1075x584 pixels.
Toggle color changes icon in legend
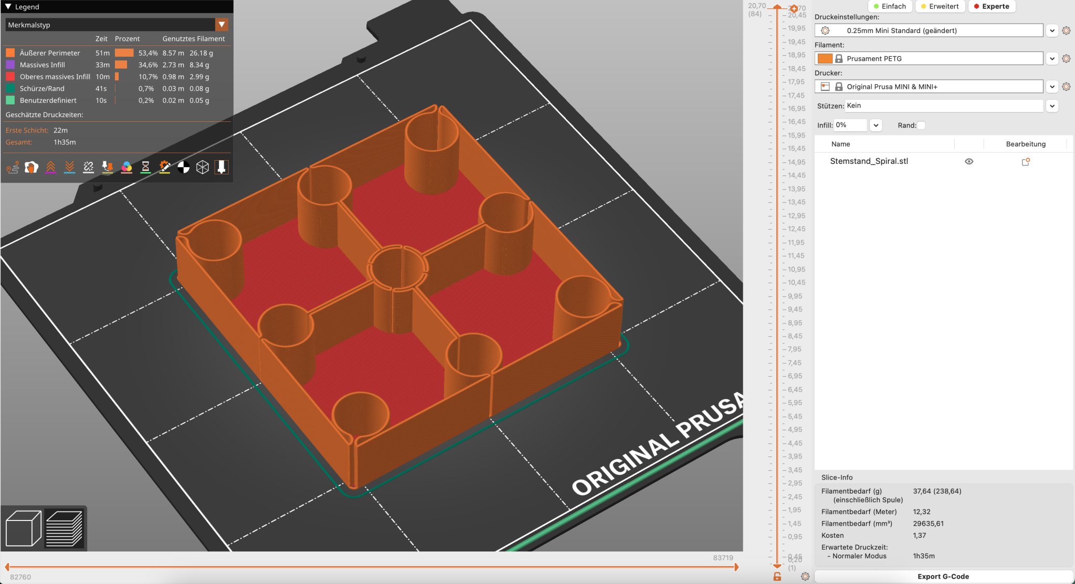tap(127, 168)
